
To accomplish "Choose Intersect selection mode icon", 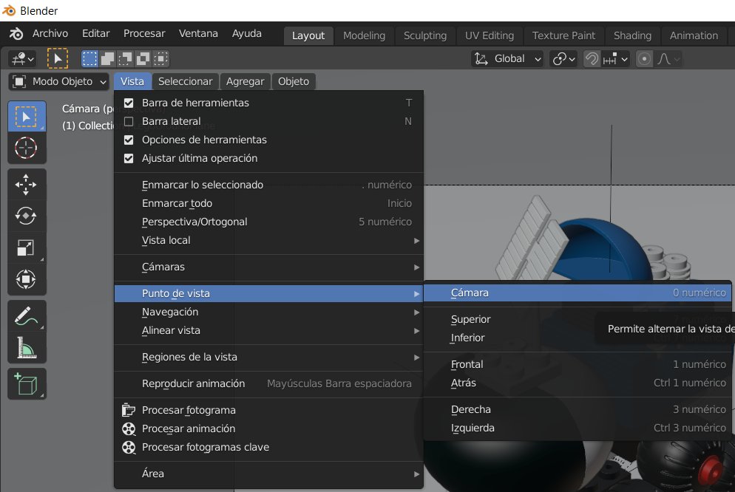I will [160, 59].
